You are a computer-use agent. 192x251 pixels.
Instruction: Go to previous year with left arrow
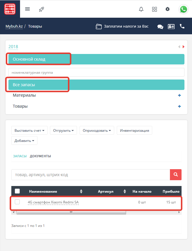click(179, 47)
